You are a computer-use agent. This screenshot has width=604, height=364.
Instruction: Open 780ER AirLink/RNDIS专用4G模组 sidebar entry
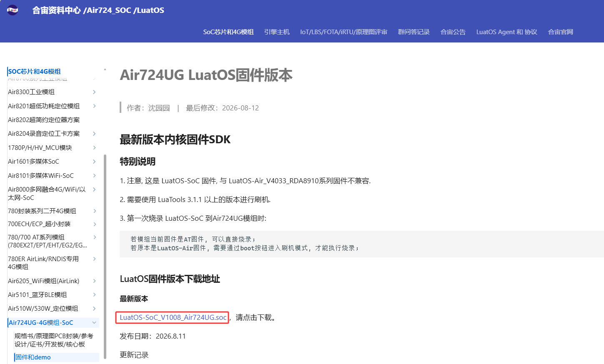[43, 263]
